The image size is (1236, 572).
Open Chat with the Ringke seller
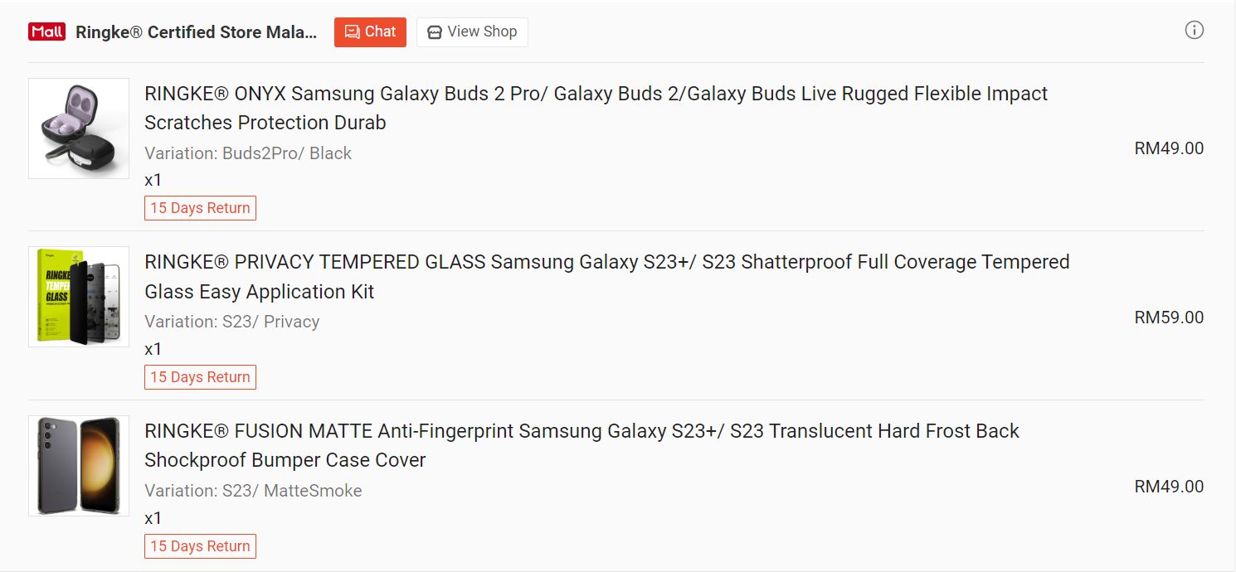[x=370, y=32]
